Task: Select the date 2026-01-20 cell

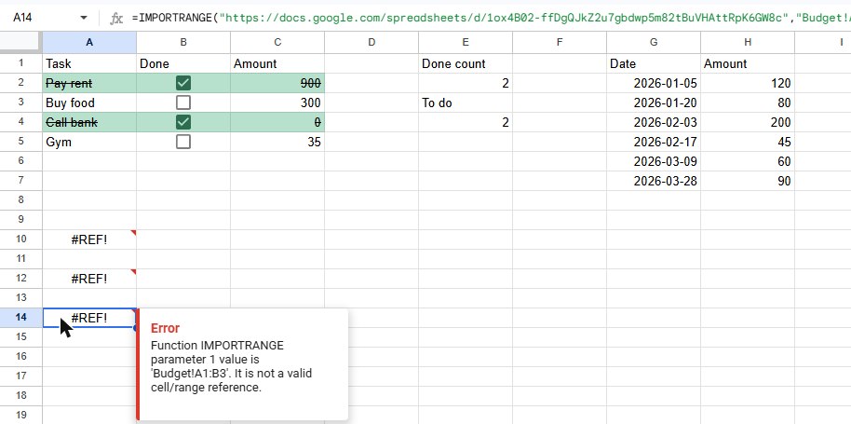Action: [654, 103]
